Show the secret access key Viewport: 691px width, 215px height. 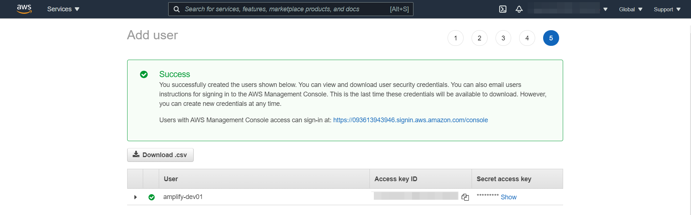[508, 197]
